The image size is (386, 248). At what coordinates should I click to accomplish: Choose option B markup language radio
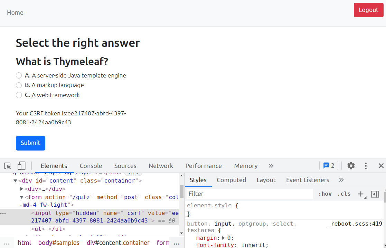tap(19, 85)
